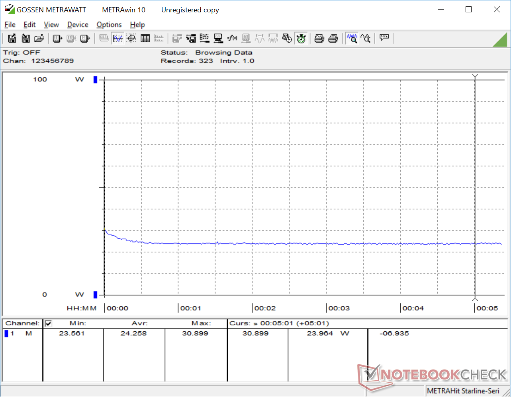Open the data table view icon
The width and height of the screenshot is (511, 397).
coord(145,38)
